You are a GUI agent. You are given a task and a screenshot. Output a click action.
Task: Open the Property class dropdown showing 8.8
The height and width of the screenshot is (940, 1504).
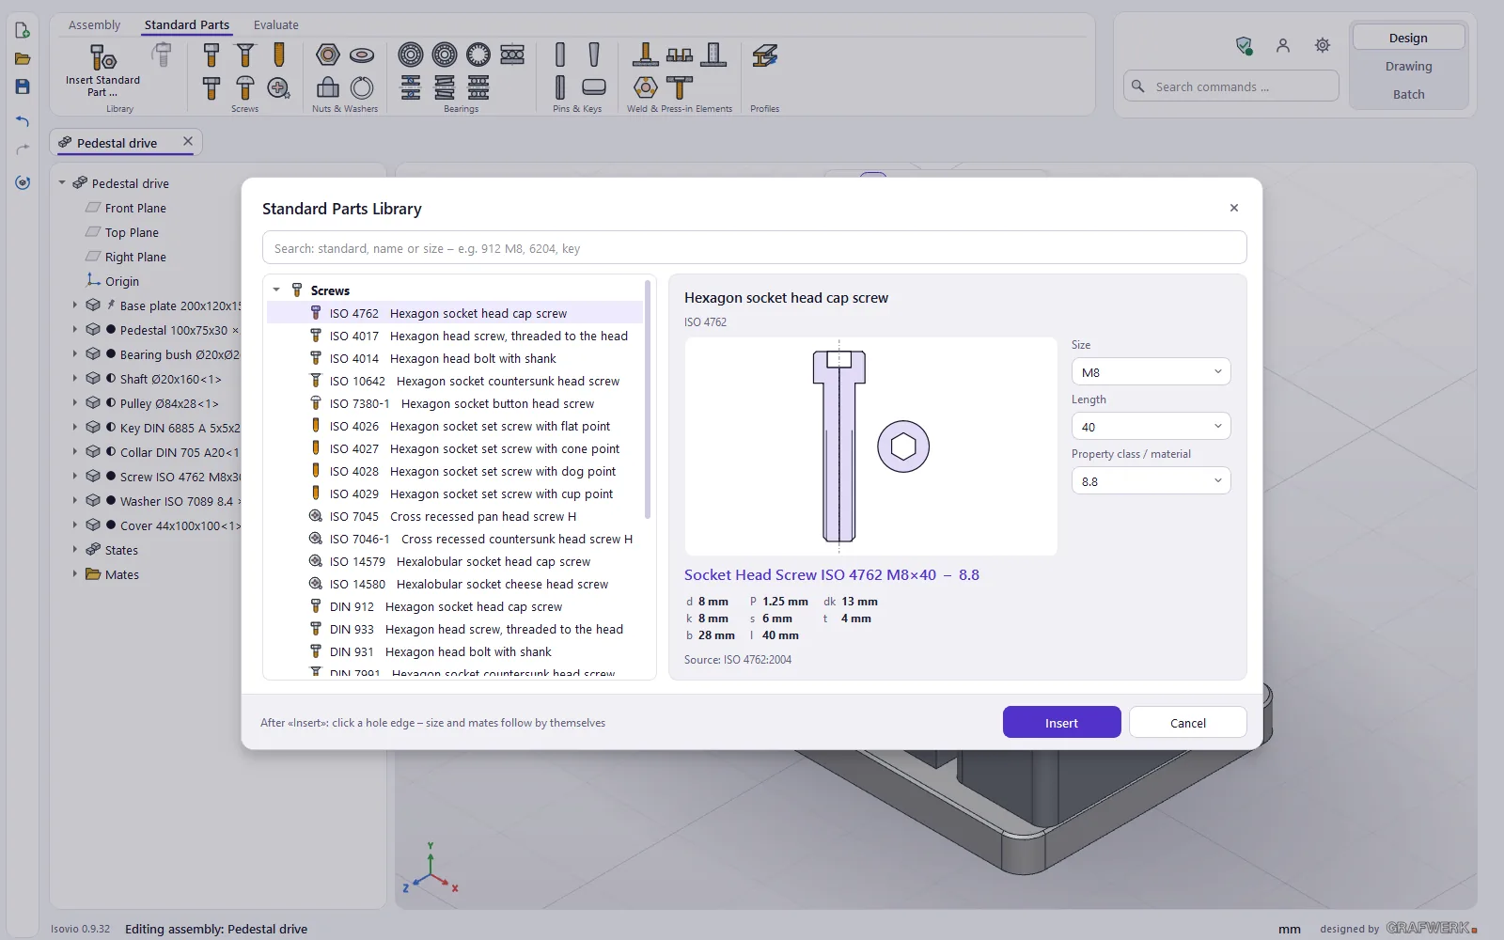pos(1151,481)
